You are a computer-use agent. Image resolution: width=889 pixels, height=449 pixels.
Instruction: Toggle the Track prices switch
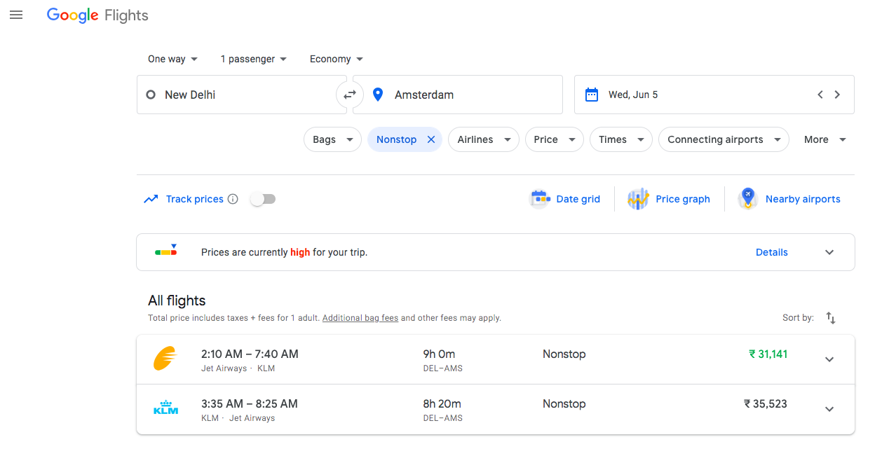(x=264, y=199)
